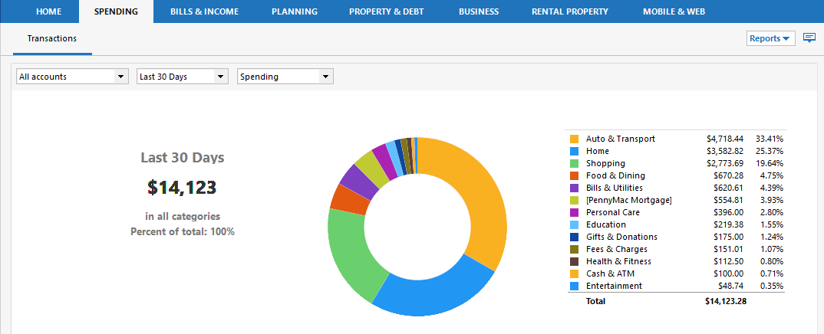Click the [PennyMac Mortgage] legend entry

(x=628, y=200)
